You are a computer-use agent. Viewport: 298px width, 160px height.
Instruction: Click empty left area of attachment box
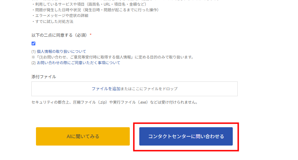[x=61, y=89]
